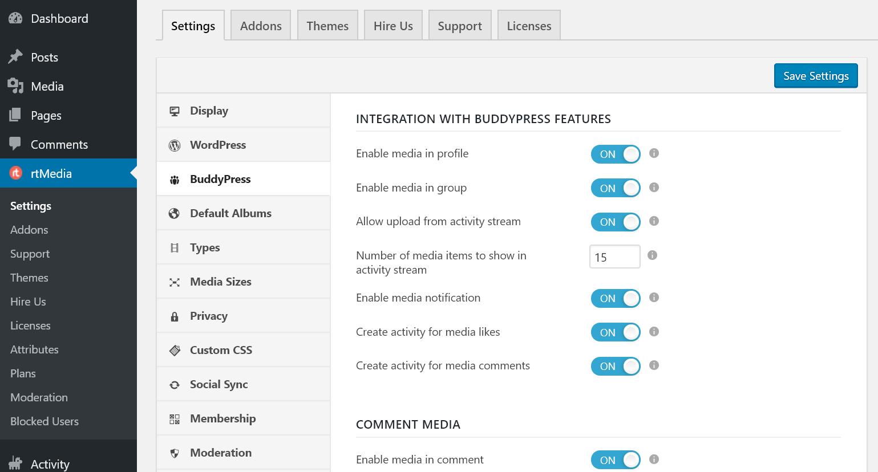Select the Display settings icon
The width and height of the screenshot is (878, 472).
176,110
